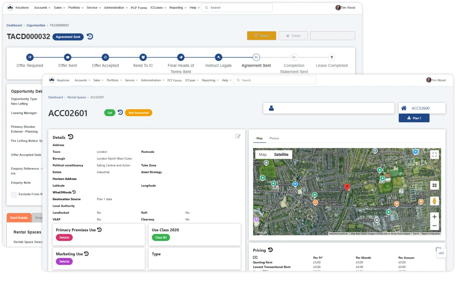Viewport: 456px width, 283px height.
Task: Click the Class B2 use class badge
Action: 161,238
